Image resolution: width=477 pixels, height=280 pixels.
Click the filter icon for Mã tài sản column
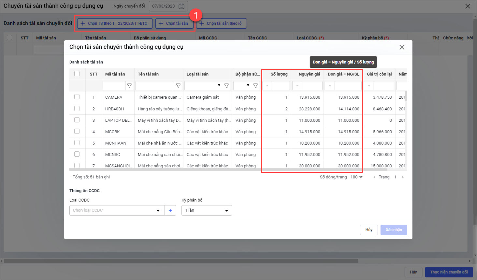pyautogui.click(x=129, y=86)
